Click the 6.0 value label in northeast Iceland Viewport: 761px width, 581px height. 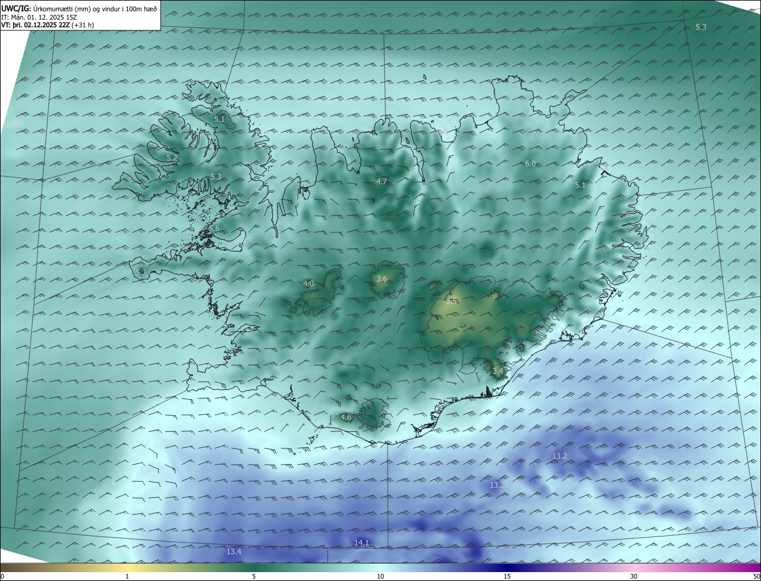point(530,163)
